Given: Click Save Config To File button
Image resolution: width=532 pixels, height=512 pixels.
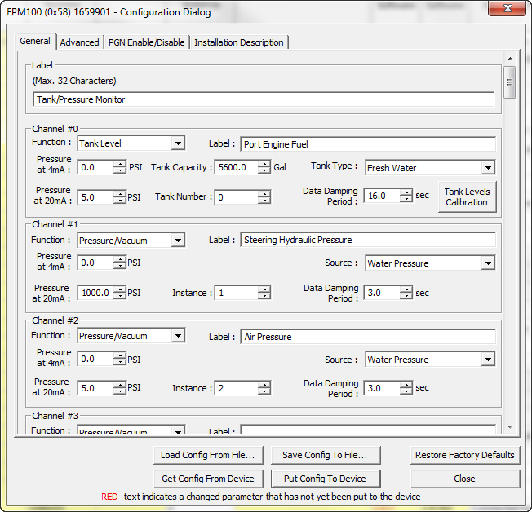Looking at the screenshot, I should click(x=325, y=455).
